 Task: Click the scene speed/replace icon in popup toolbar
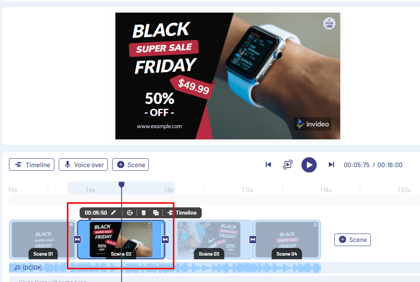pos(130,213)
